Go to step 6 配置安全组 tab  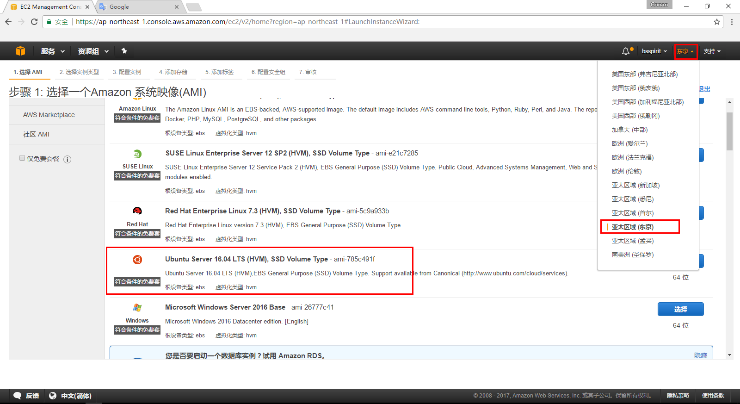click(268, 72)
